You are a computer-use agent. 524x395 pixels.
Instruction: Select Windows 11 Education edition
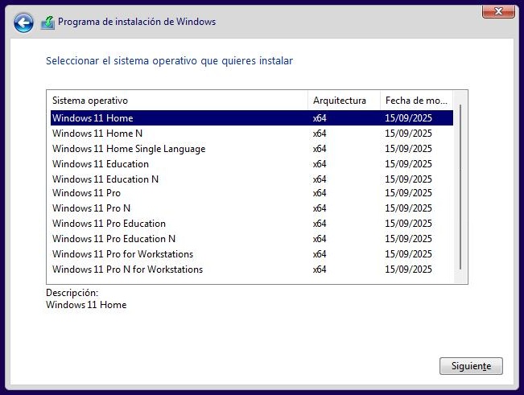point(252,164)
